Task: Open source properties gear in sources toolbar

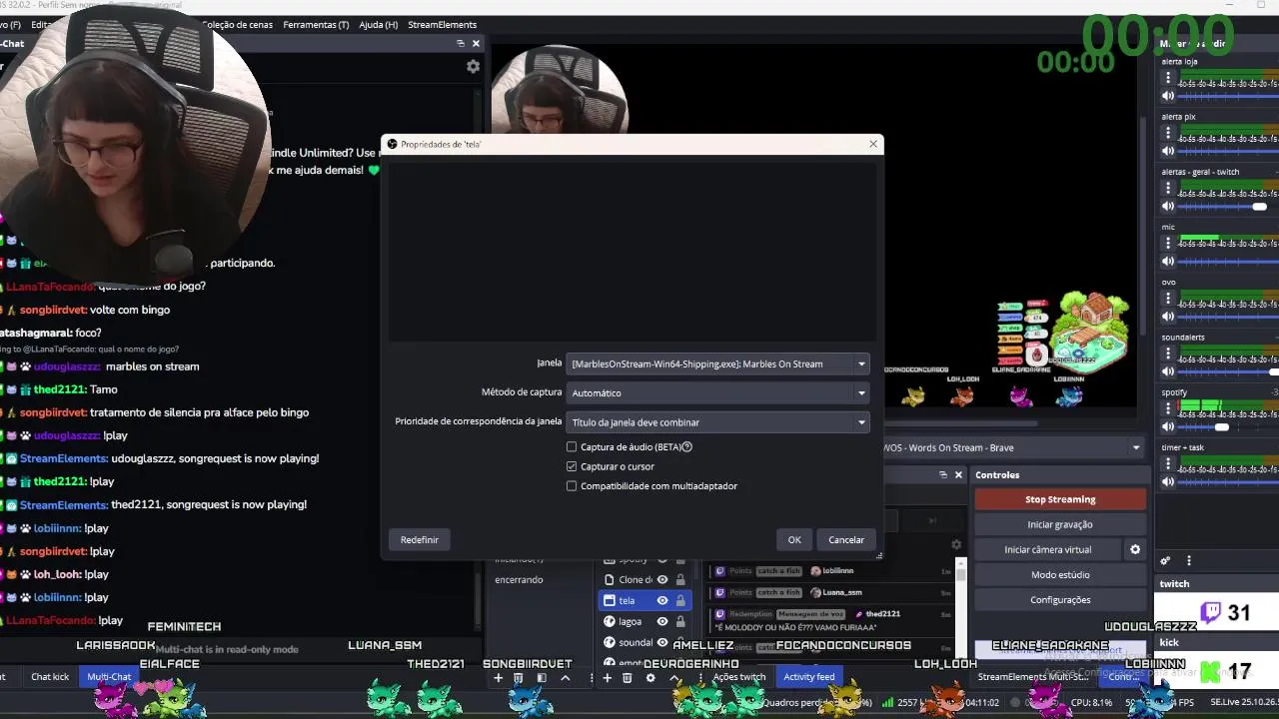Action: [650, 678]
